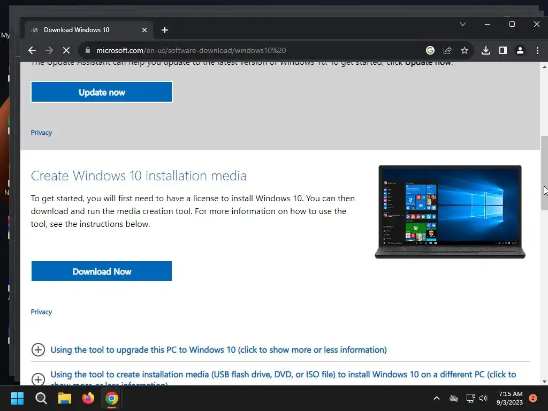Click the Chrome taskbar icon

tap(112, 398)
